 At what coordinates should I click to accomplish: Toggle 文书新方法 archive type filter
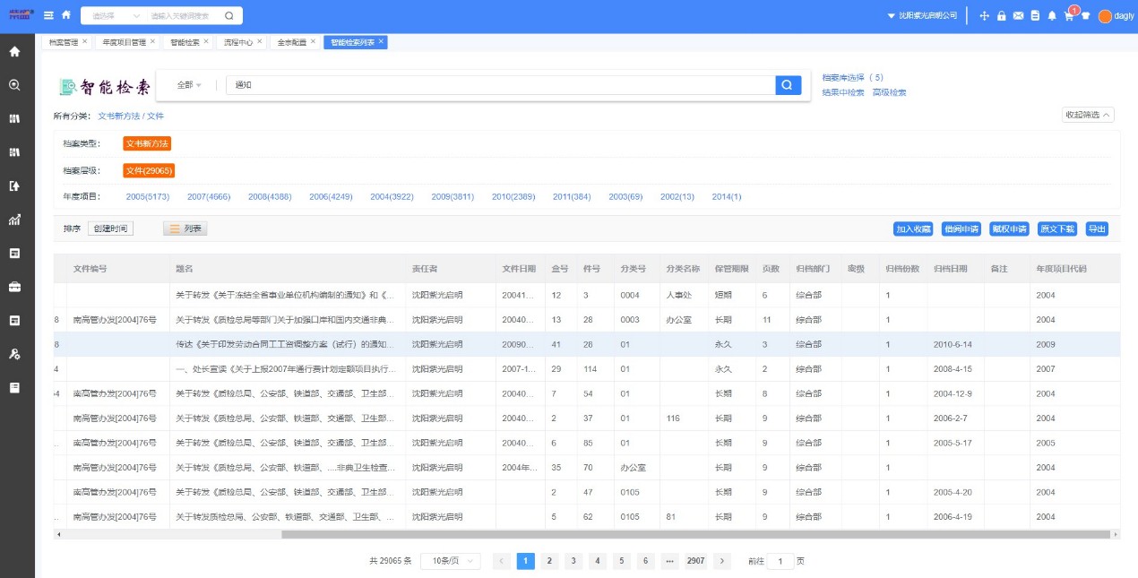[x=147, y=143]
